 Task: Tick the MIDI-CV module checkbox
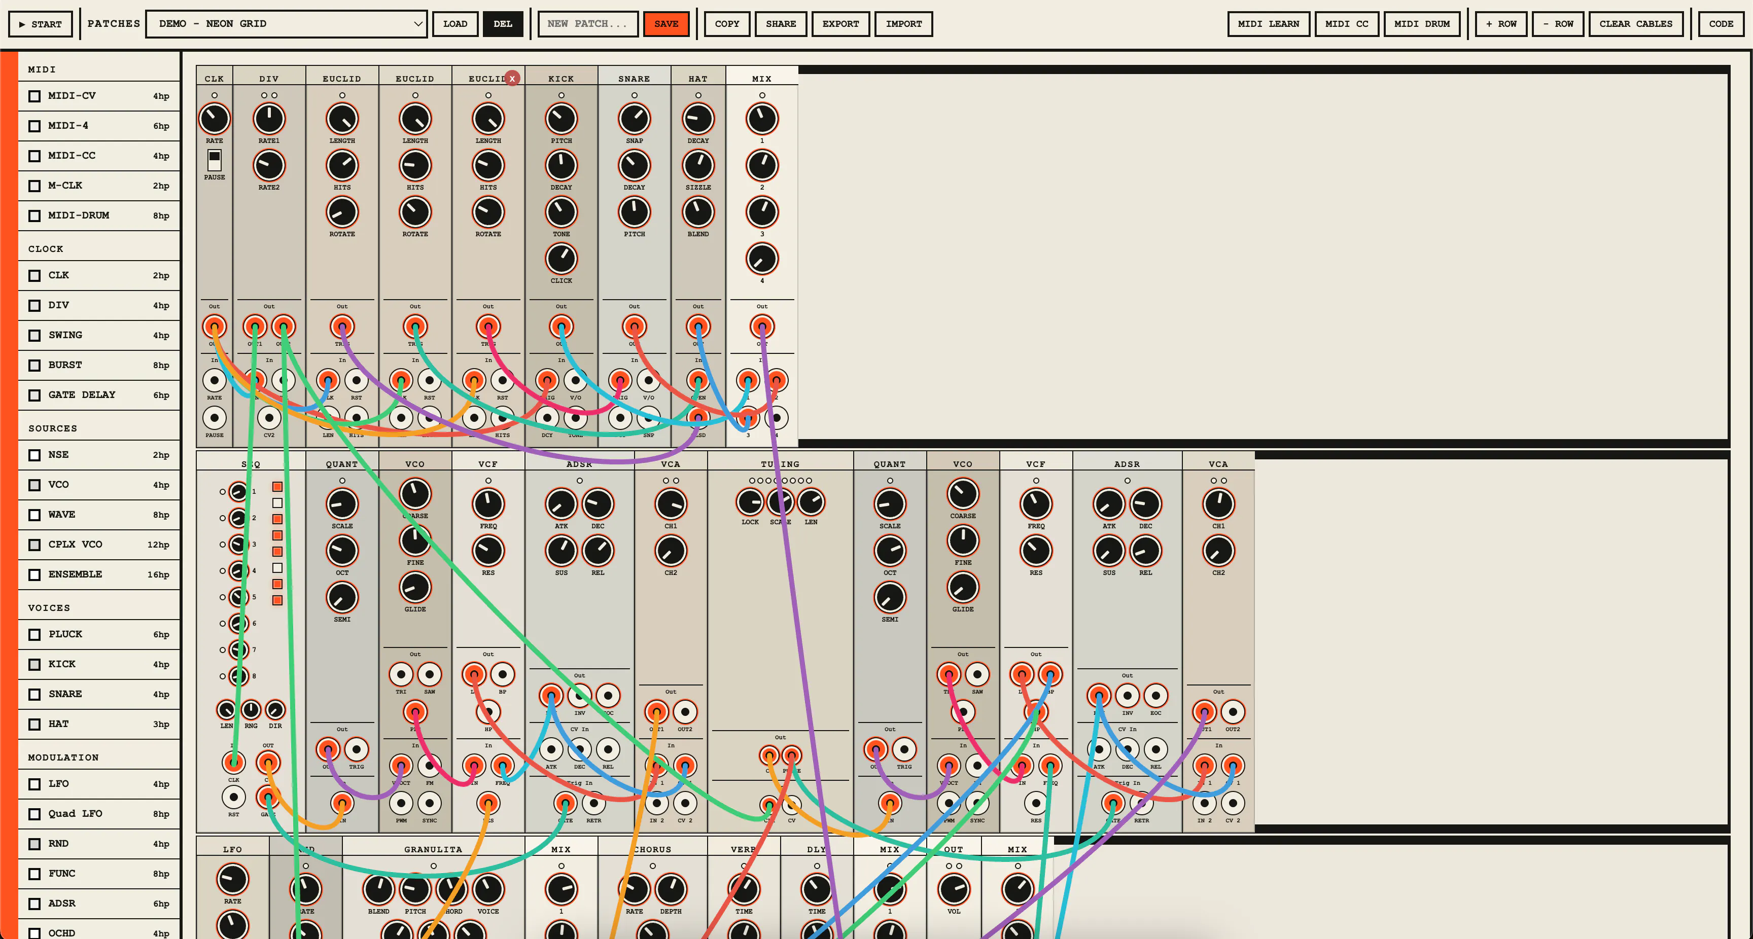coord(34,96)
